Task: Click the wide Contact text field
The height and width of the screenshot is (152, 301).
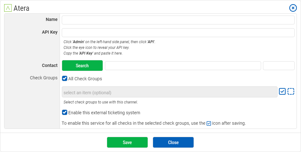Action: click(x=183, y=66)
